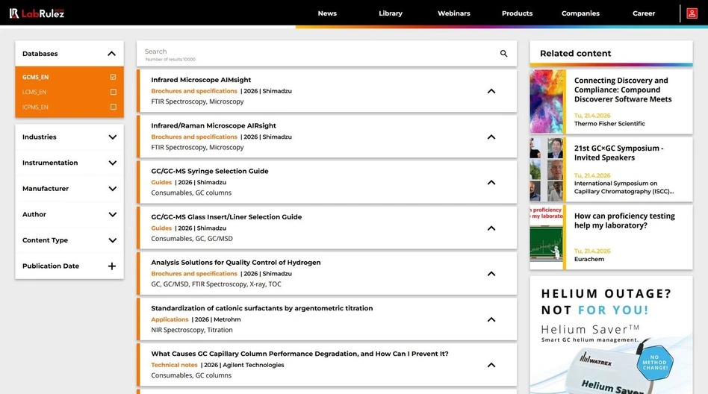Enable the LCMS_EN database checkbox
The height and width of the screenshot is (394, 708).
point(113,92)
